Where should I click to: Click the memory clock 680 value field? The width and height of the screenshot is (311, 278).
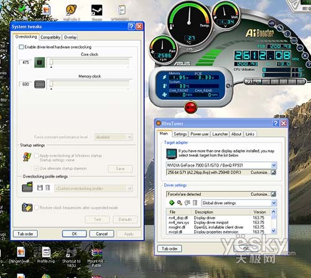tap(26, 84)
